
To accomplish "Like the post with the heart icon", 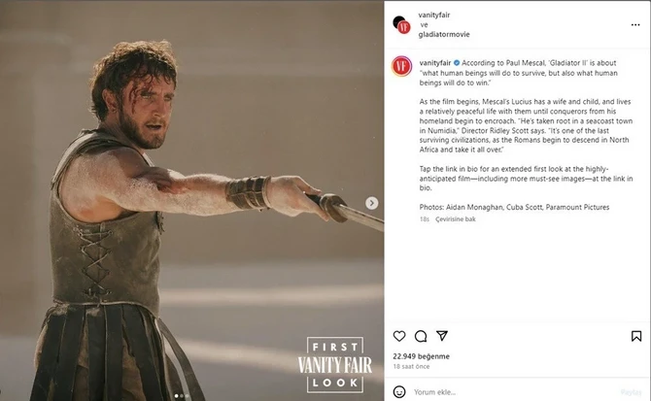I will tap(399, 336).
